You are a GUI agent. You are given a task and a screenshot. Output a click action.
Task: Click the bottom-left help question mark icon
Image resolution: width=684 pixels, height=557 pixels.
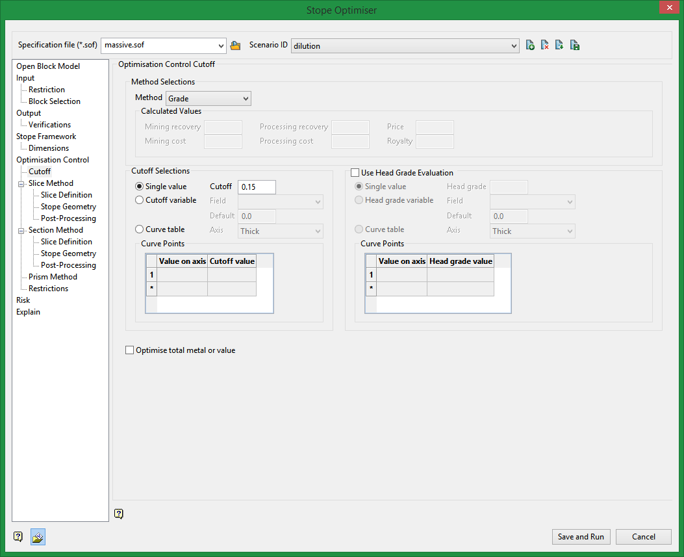click(18, 537)
